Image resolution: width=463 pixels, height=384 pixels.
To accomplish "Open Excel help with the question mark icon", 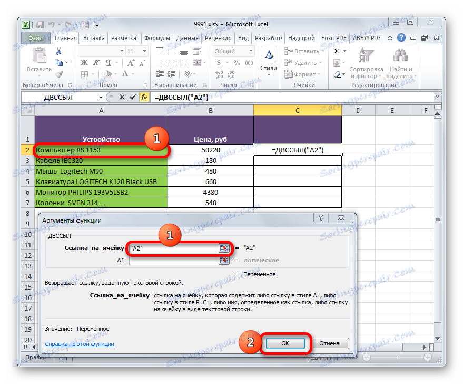I will tap(401, 37).
